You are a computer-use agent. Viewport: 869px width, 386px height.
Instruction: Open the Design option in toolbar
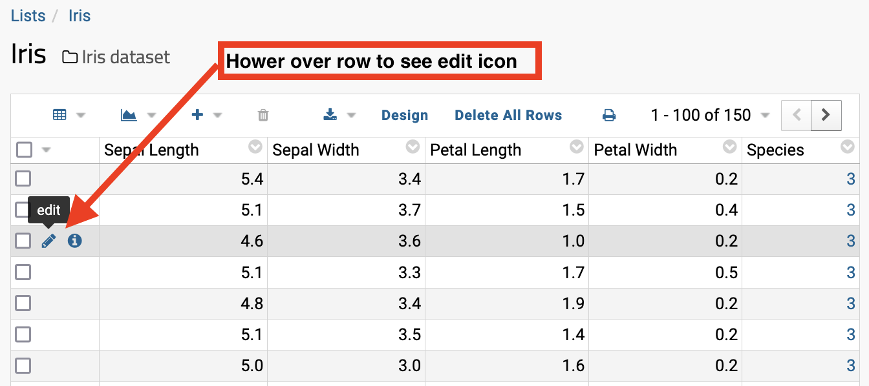coord(405,116)
